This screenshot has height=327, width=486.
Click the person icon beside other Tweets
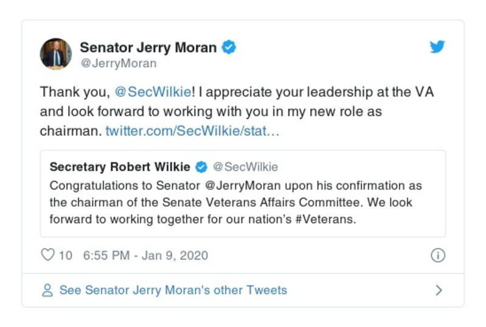47,291
